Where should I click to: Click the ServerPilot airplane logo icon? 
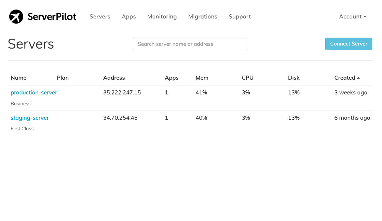point(16,16)
